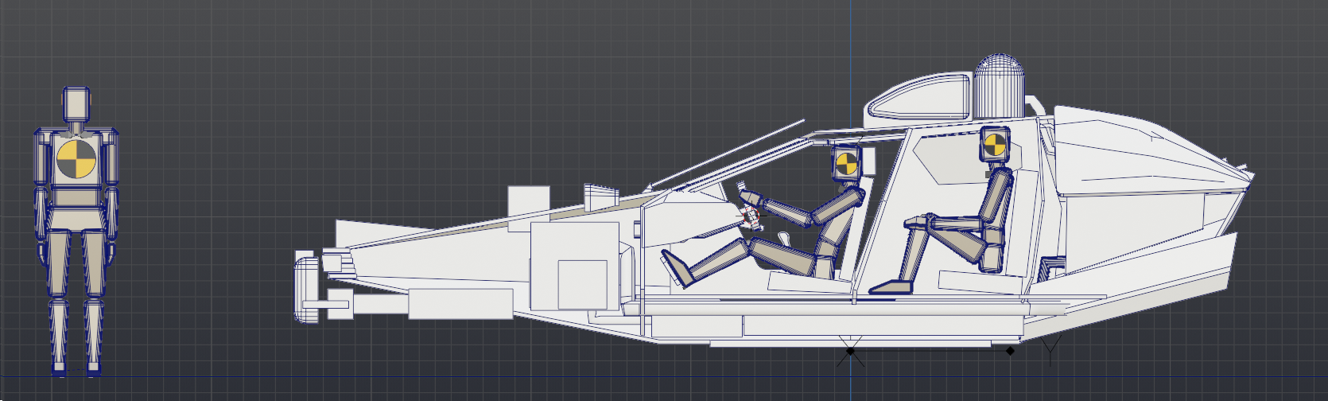Screen dimensions: 1328x401
Task: Click the X-shaped marker beneath the chassis
Action: pyautogui.click(x=850, y=350)
